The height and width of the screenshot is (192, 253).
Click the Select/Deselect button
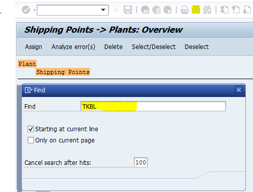[154, 47]
